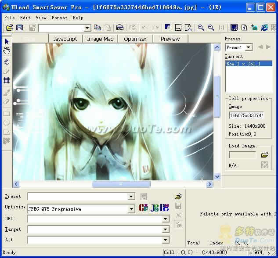Screen dimensions: 278x258
Task: Expand the Alt dropdown arrow
Action: point(165,240)
